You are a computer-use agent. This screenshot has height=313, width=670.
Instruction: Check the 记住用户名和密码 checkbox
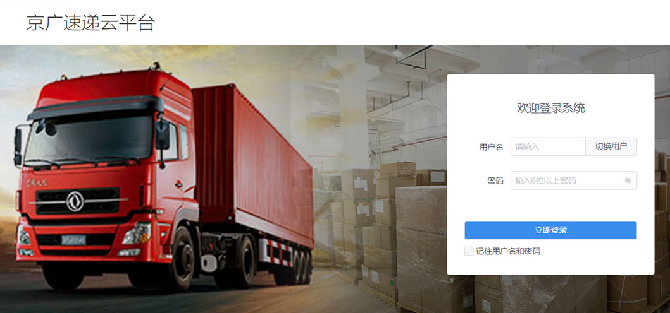click(x=469, y=251)
